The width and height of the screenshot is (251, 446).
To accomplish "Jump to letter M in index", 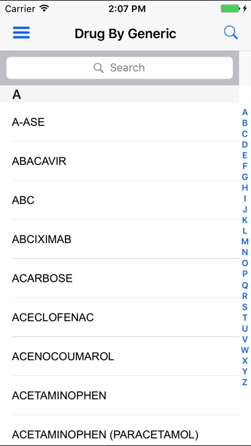I will (244, 242).
